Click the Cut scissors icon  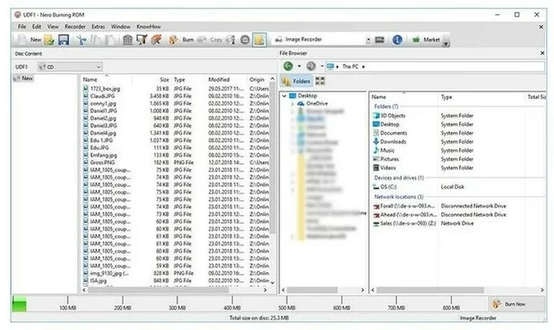82,40
